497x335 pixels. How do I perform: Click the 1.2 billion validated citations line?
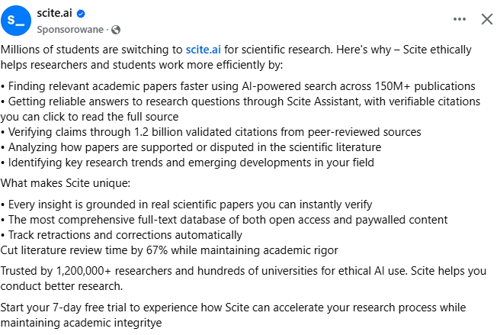[x=211, y=132]
